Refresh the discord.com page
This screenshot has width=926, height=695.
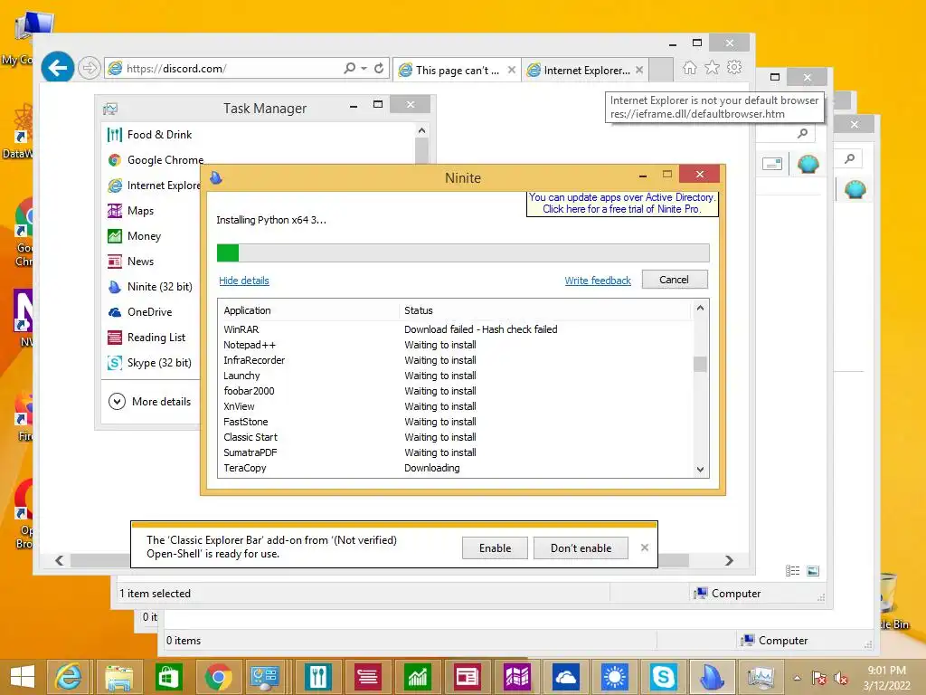(379, 68)
